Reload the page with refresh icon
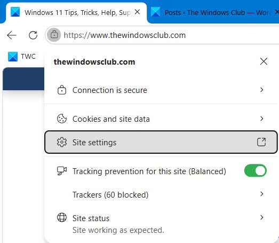 33,35
